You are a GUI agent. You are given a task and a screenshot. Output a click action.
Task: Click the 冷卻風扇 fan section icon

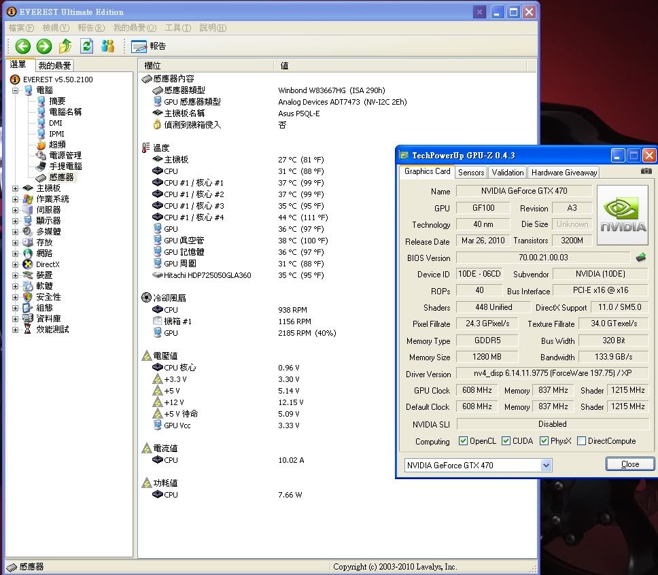tap(146, 298)
